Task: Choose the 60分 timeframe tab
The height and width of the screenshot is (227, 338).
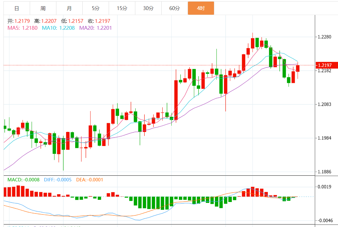Action: pos(174,8)
